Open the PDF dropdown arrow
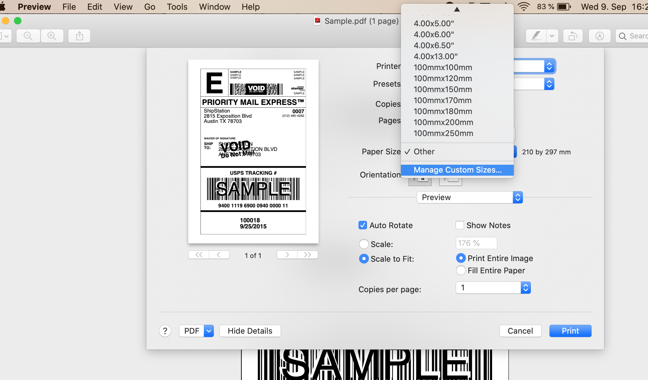648x380 pixels. pos(209,331)
